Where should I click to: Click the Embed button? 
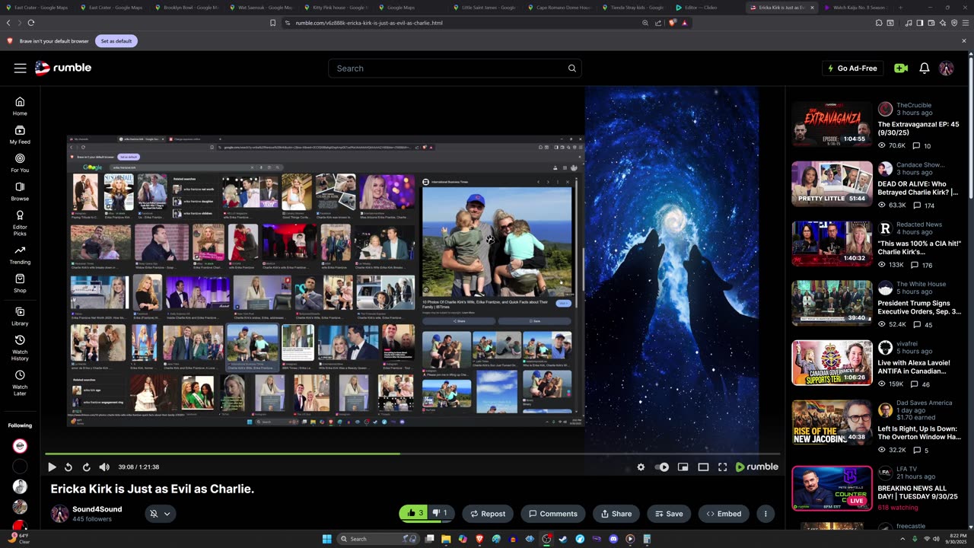(x=724, y=514)
